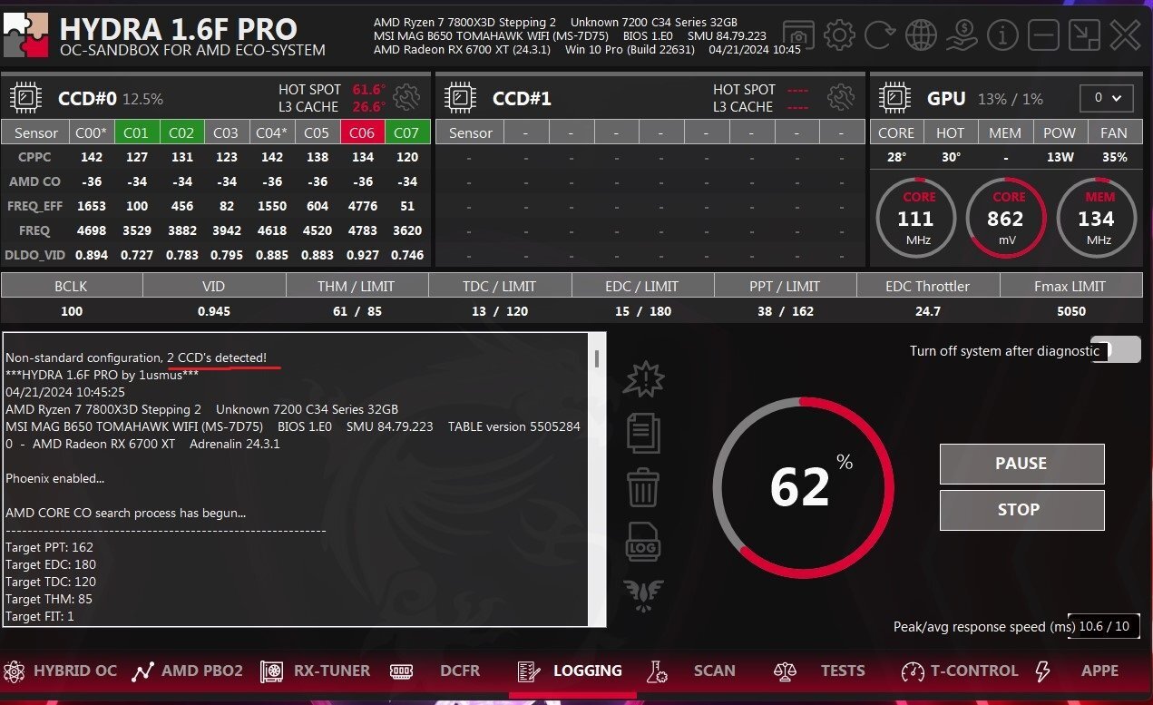1153x705 pixels.
Task: Click the red C06 core header
Action: click(x=362, y=132)
